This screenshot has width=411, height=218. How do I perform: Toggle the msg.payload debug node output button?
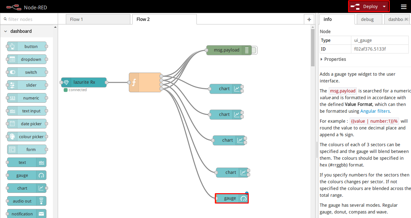pos(254,50)
